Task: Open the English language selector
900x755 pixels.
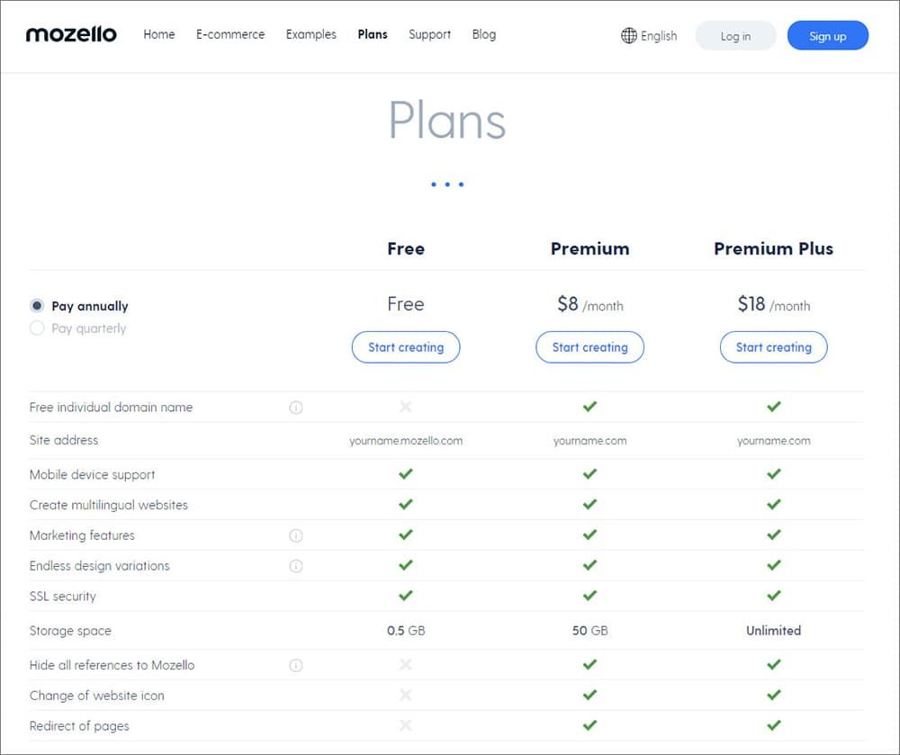Action: point(649,36)
